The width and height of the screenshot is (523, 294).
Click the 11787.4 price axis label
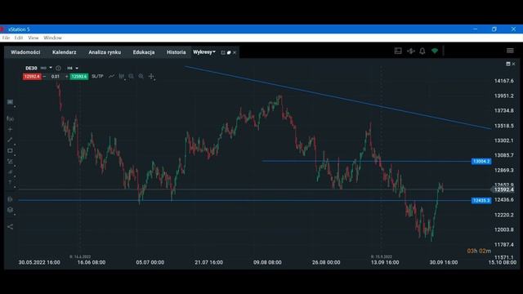(x=503, y=245)
